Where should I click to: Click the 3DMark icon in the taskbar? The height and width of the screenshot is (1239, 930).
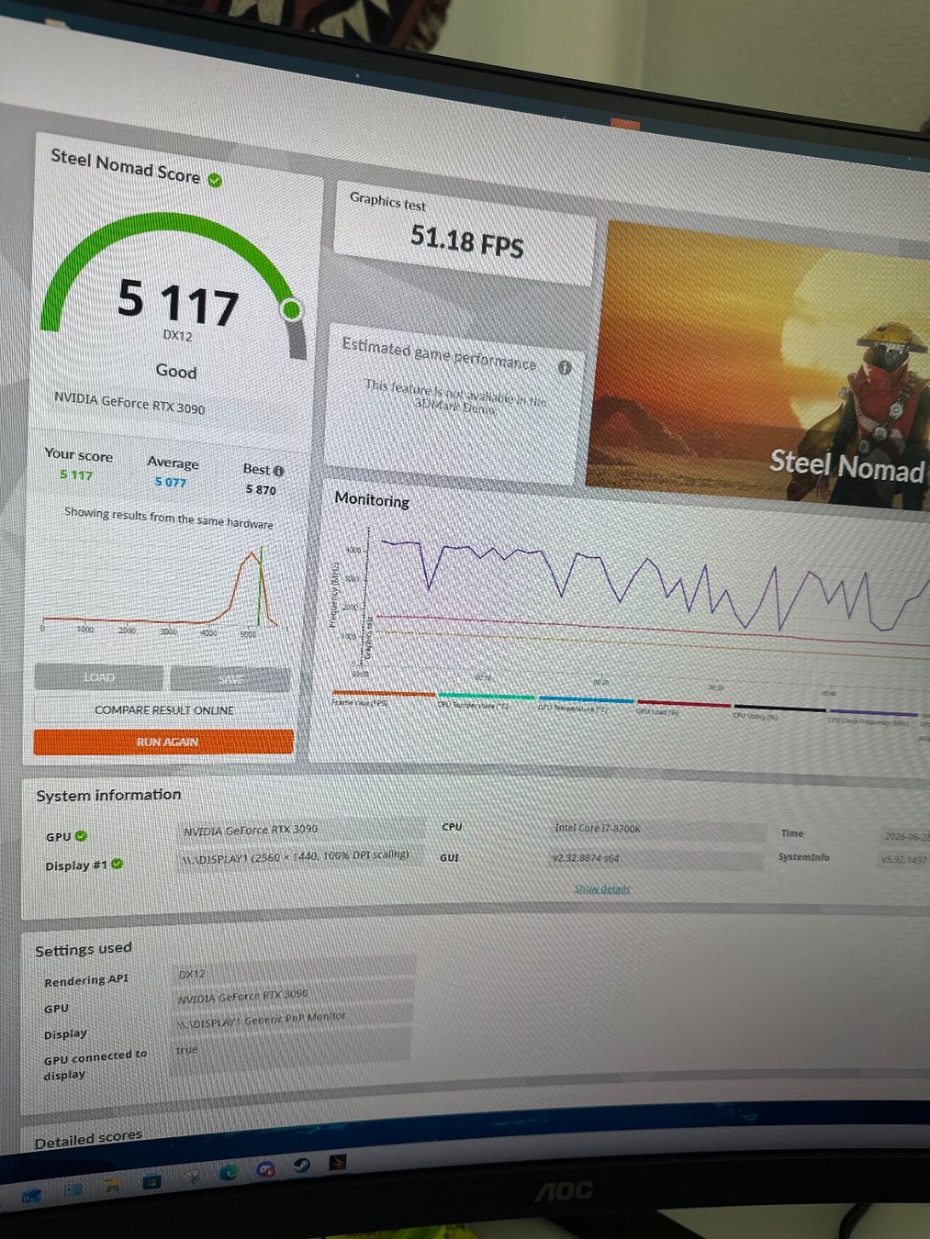[x=337, y=1162]
